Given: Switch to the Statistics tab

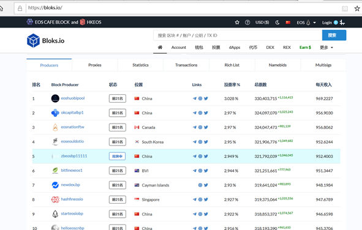Looking at the screenshot, I should click(140, 65).
